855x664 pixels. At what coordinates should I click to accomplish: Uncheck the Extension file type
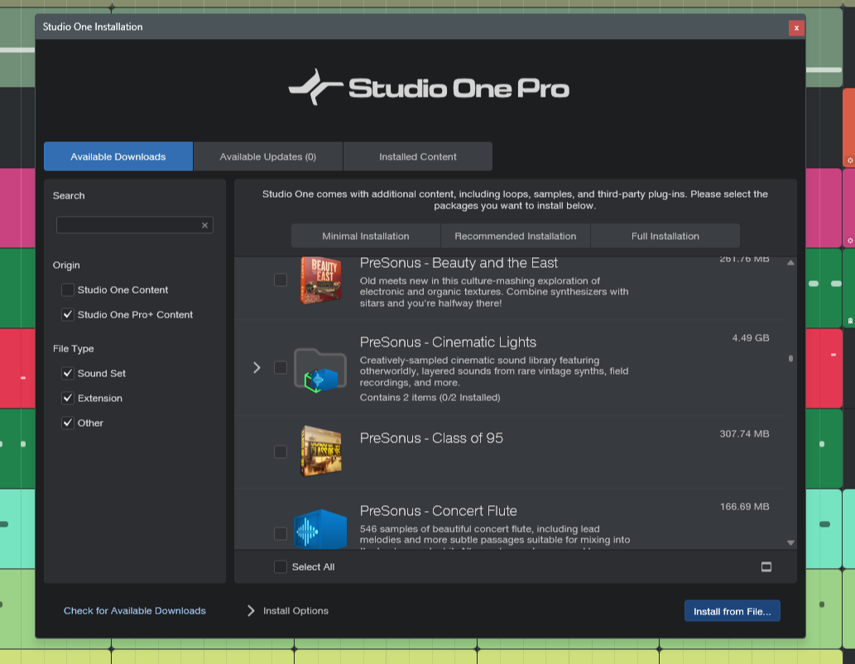click(x=68, y=399)
